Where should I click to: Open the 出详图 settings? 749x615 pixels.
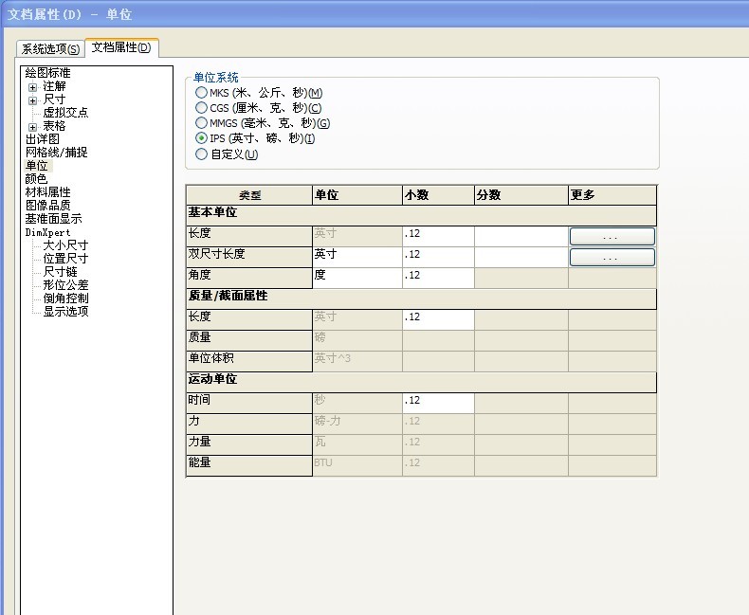[x=42, y=139]
